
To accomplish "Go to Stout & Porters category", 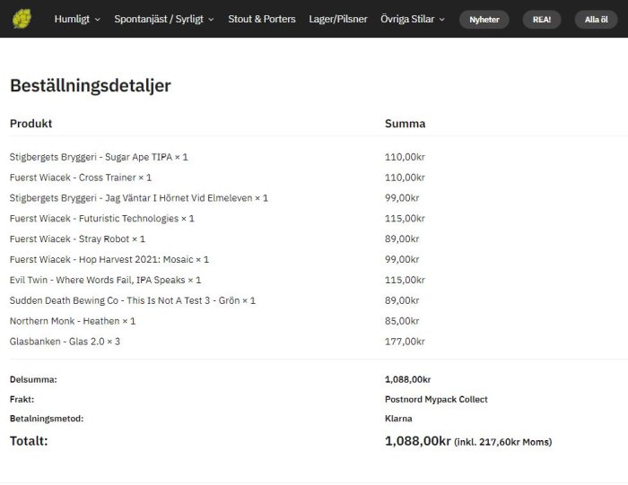I will tap(262, 19).
